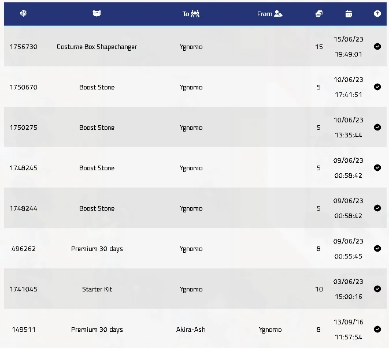Select transaction ID 149511
389x348 pixels.
[x=24, y=330]
